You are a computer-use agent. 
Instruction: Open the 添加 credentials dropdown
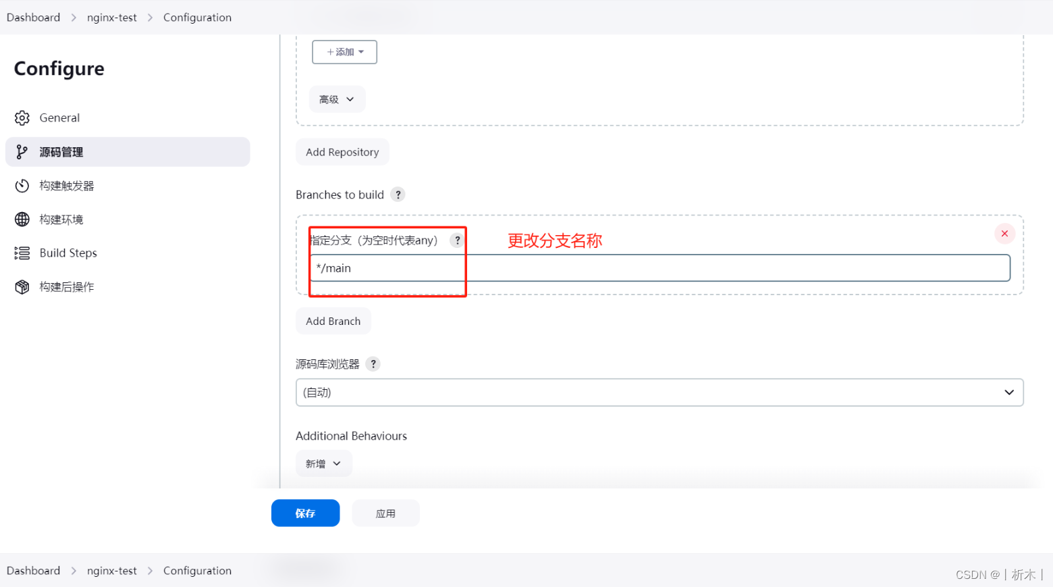click(x=344, y=52)
